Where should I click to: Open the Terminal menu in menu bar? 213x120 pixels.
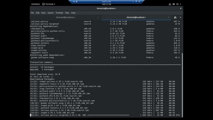point(59,13)
